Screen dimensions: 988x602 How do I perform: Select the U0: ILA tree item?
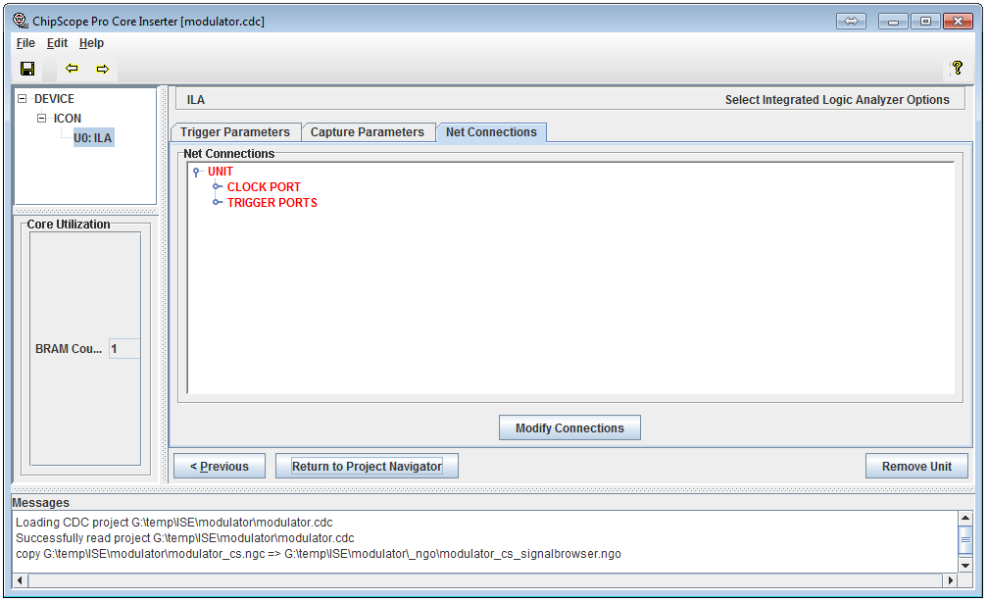click(92, 138)
